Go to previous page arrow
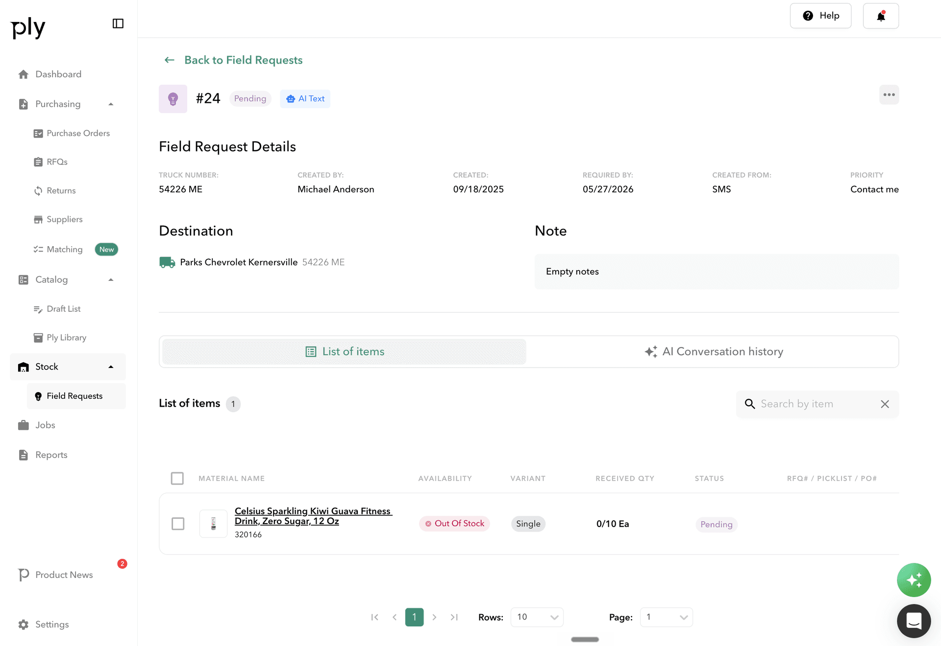 pyautogui.click(x=395, y=618)
